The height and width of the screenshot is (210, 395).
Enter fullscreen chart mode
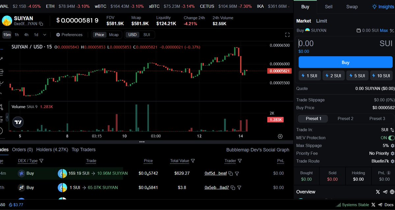[x=287, y=35]
